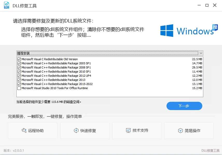
Task: Open 技术支持 technical support
Action: pyautogui.click(x=137, y=130)
